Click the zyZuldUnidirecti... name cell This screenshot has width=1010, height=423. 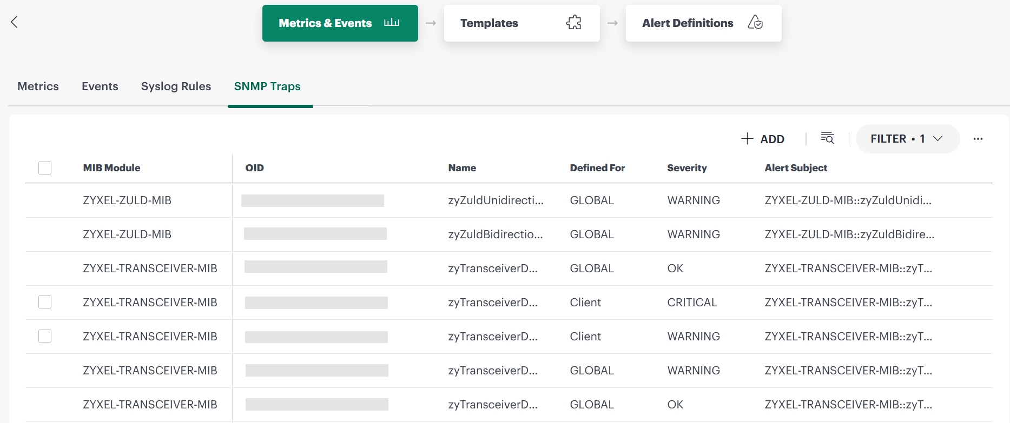tap(496, 200)
